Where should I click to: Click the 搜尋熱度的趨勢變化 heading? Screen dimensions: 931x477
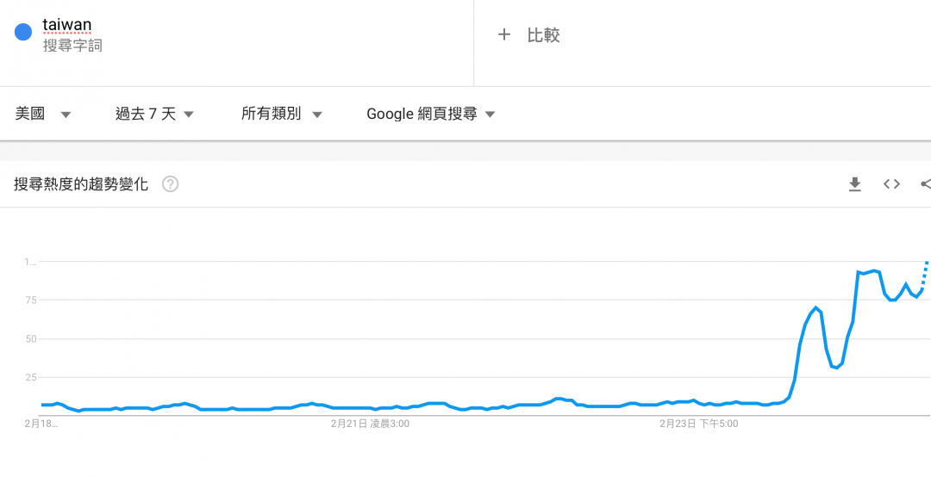(81, 184)
